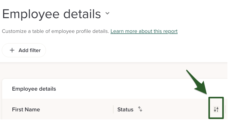Open the column settings sliders icon
This screenshot has height=130, width=238.
[216, 109]
